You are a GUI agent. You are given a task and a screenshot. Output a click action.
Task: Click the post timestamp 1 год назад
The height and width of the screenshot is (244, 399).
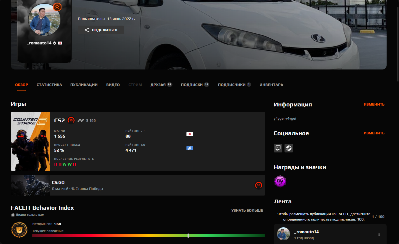304,238
